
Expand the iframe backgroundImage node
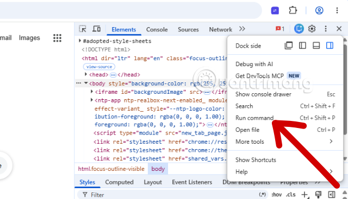pyautogui.click(x=92, y=92)
